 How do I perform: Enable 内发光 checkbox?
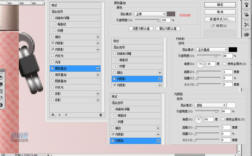52,56
